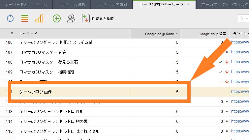Viewport: 249px width, 140px height.
Task: Click the 前 結果と比較 label
Action: click(x=103, y=19)
